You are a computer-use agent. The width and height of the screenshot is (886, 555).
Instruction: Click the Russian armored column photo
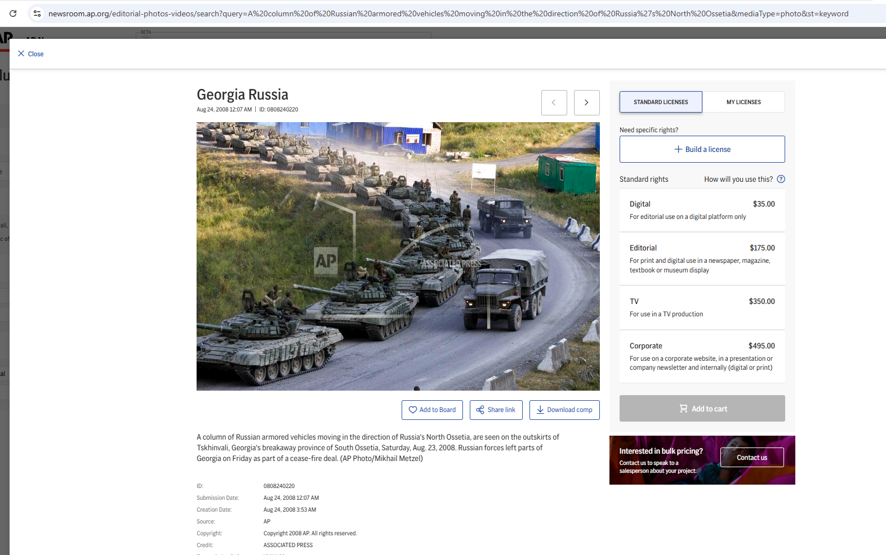398,256
